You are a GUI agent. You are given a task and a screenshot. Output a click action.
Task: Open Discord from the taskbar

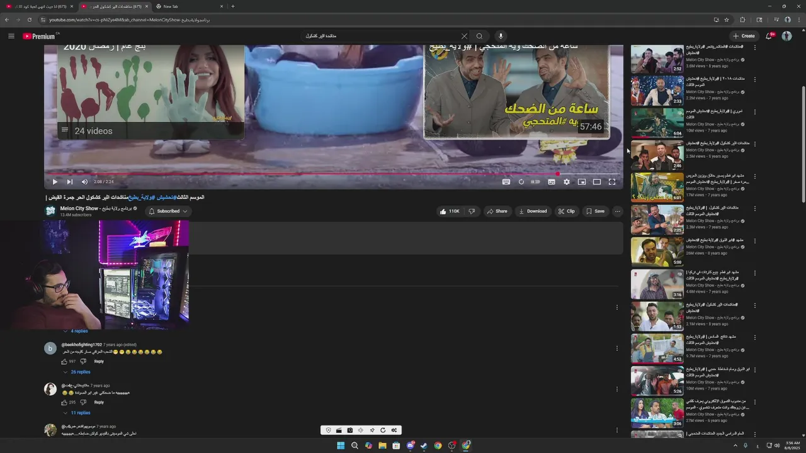[x=410, y=445]
